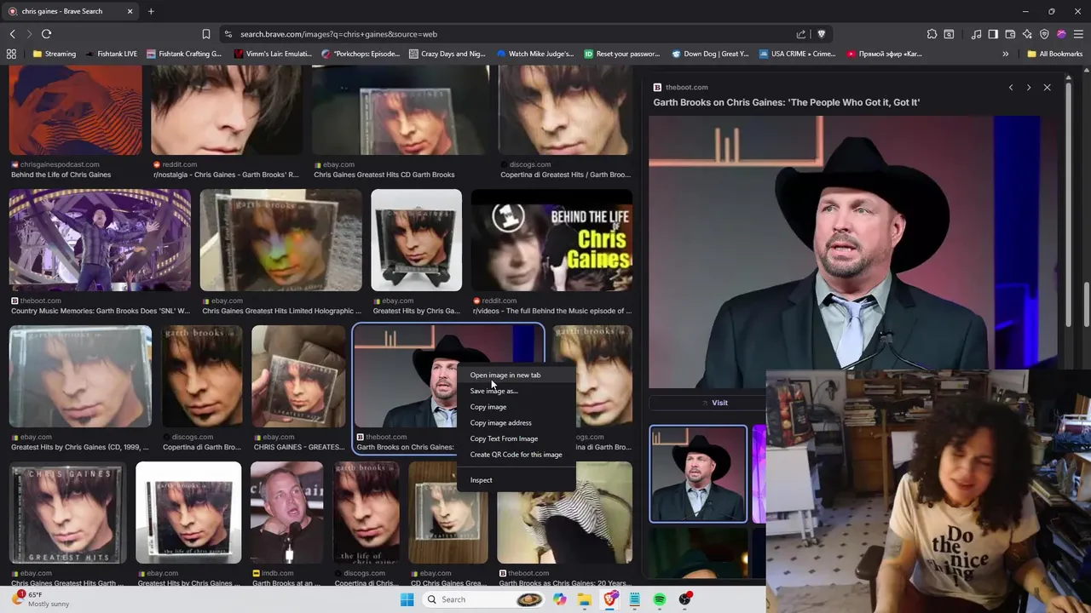Open the USA CRIME bookmark
This screenshot has height=613, width=1091.
[797, 54]
